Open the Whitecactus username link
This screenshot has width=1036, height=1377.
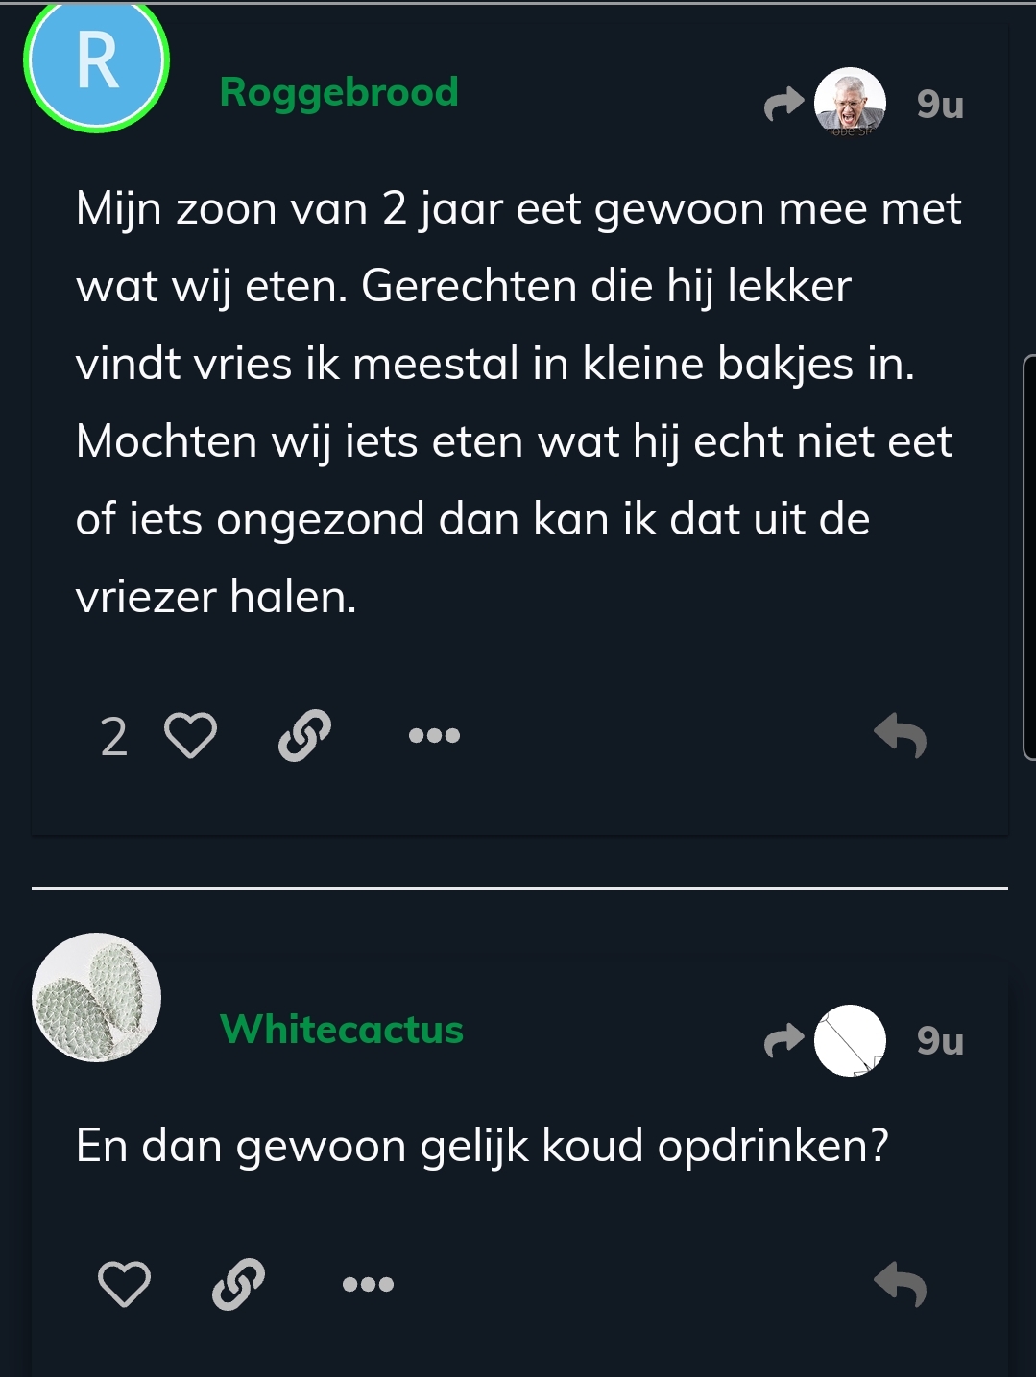click(x=342, y=1030)
